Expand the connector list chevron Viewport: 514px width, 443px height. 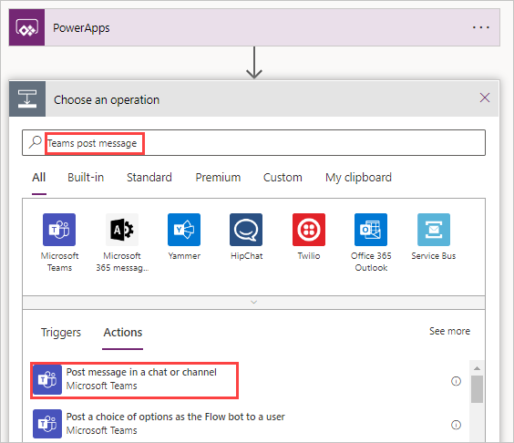[x=253, y=303]
